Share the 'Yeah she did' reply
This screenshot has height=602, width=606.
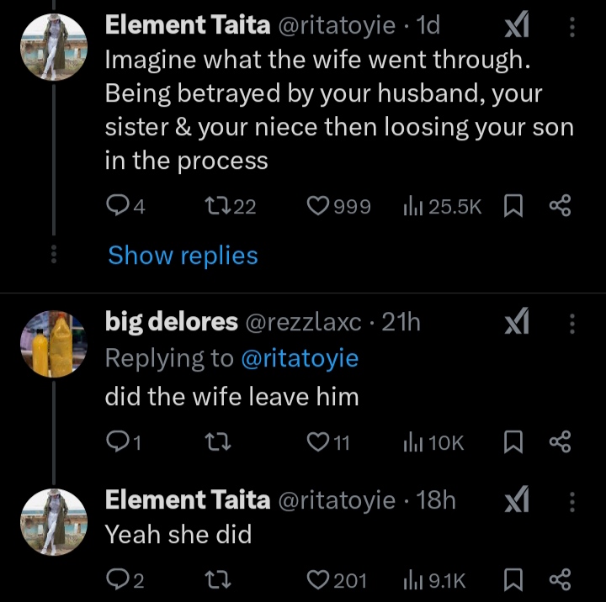tap(560, 579)
